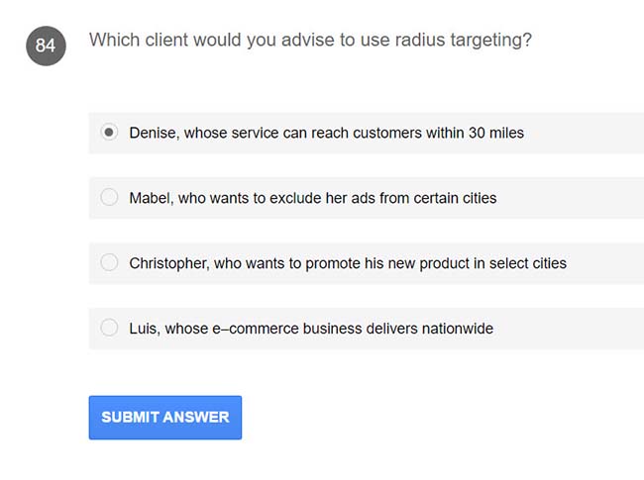
Task: Pick the Christopher option radio button
Action: (109, 262)
